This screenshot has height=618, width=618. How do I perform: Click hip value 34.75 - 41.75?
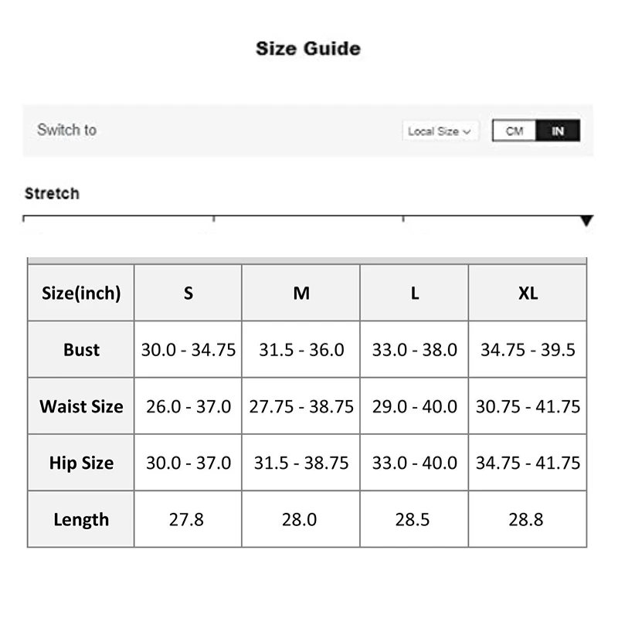click(x=528, y=463)
